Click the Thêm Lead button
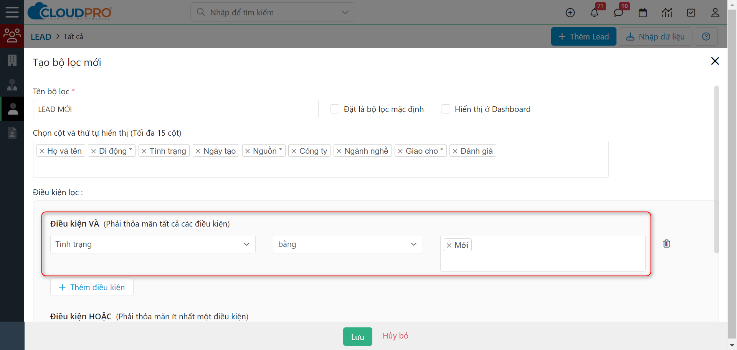The width and height of the screenshot is (737, 350). [583, 36]
